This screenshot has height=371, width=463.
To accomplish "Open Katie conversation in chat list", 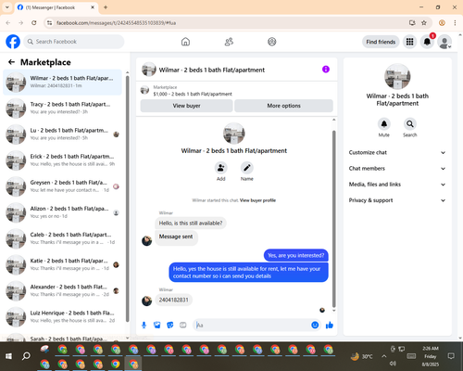I will click(62, 264).
